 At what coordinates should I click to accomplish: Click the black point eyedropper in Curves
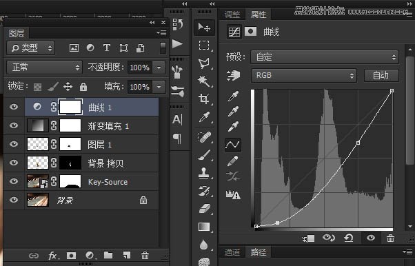[233, 96]
